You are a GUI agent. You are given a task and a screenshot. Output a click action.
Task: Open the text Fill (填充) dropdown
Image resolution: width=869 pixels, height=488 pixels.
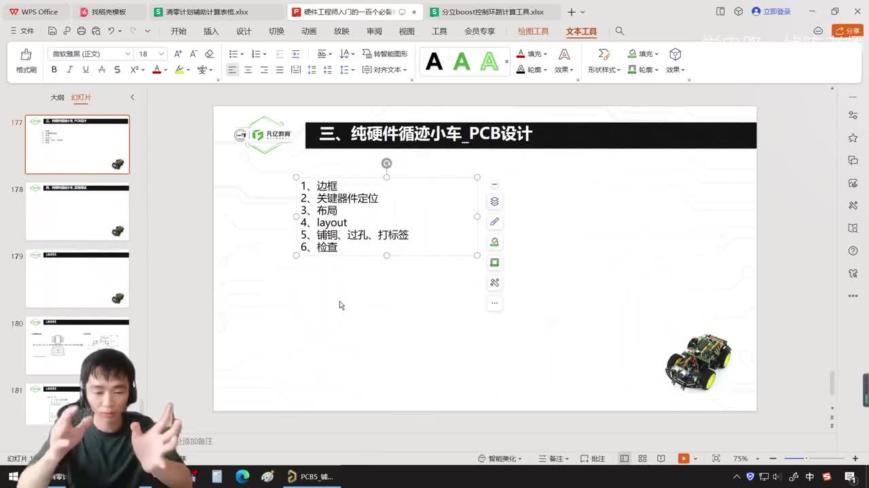coord(533,54)
